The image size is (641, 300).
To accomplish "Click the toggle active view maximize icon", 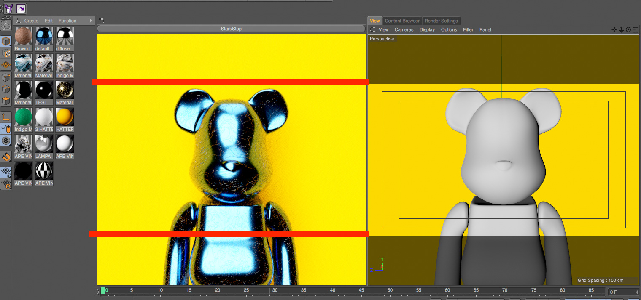I will tap(635, 29).
